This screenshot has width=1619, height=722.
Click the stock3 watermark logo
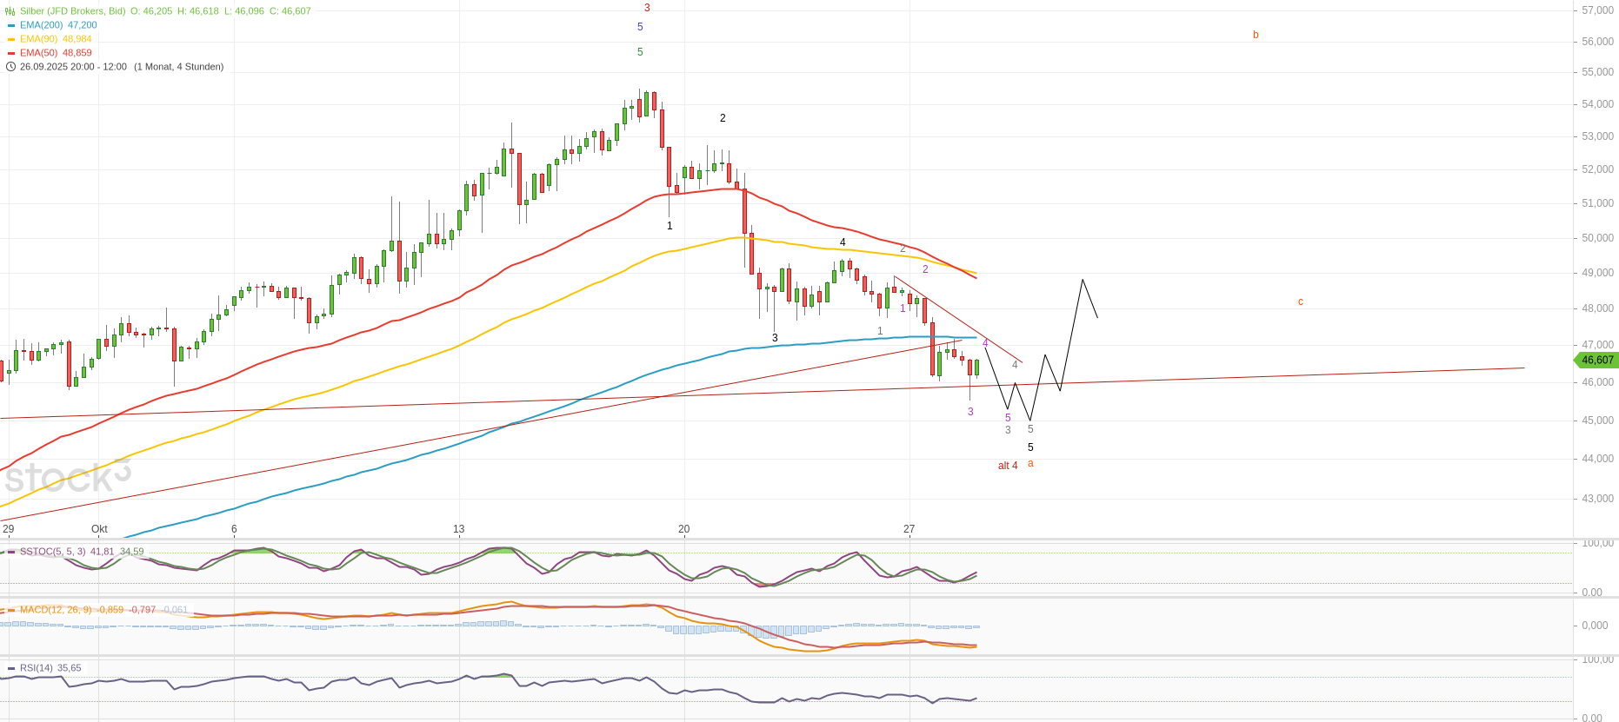click(67, 477)
